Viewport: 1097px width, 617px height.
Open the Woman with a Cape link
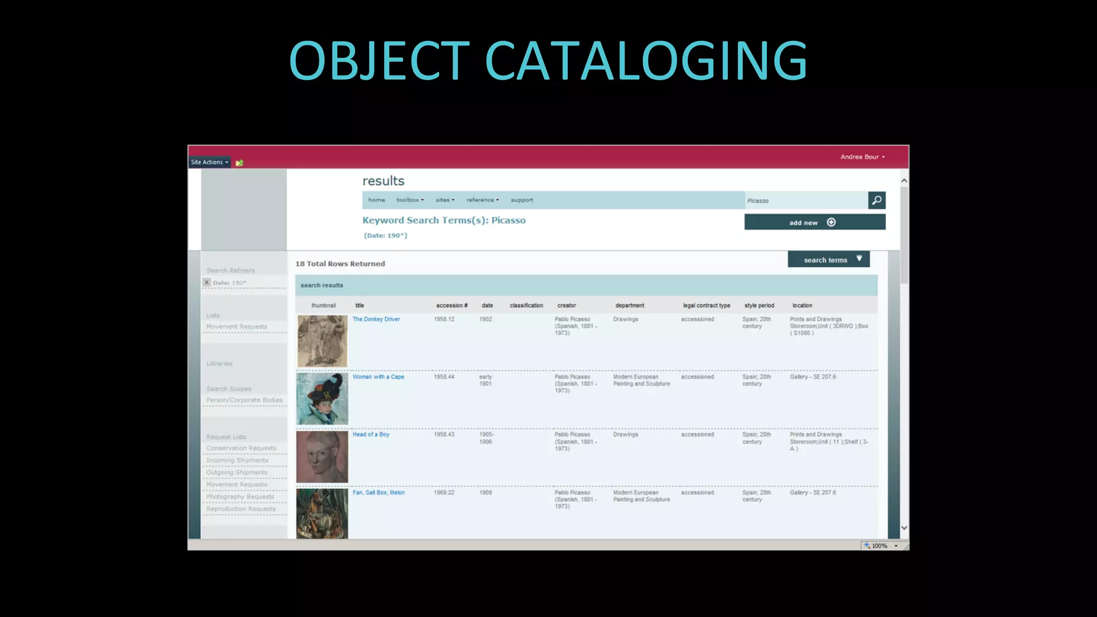point(378,377)
